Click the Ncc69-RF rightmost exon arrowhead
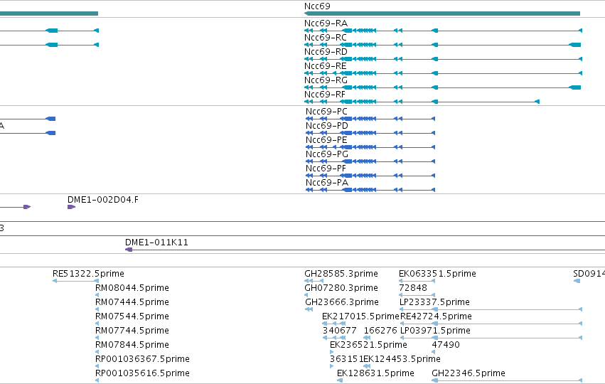The height and width of the screenshot is (384, 605). pyautogui.click(x=537, y=102)
